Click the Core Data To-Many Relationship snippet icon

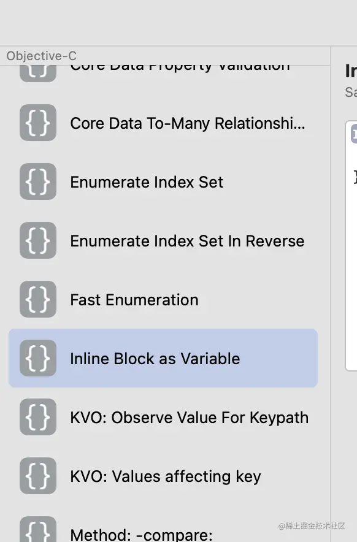click(x=38, y=123)
